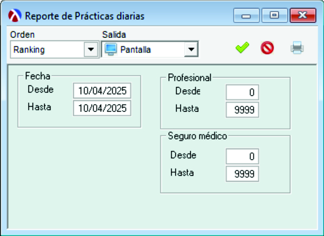
Task: Select the Pantalla output combo field
Action: pos(150,50)
